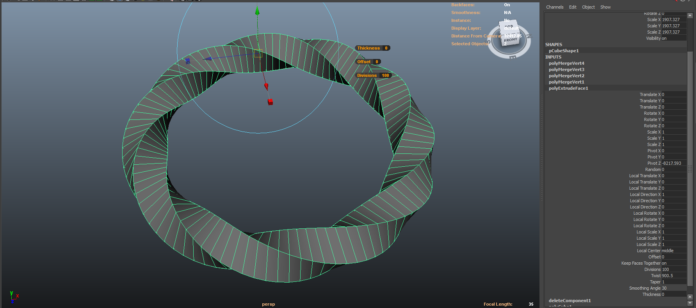Toggle Keep Faces Together value
The image size is (696, 308).
(674, 263)
